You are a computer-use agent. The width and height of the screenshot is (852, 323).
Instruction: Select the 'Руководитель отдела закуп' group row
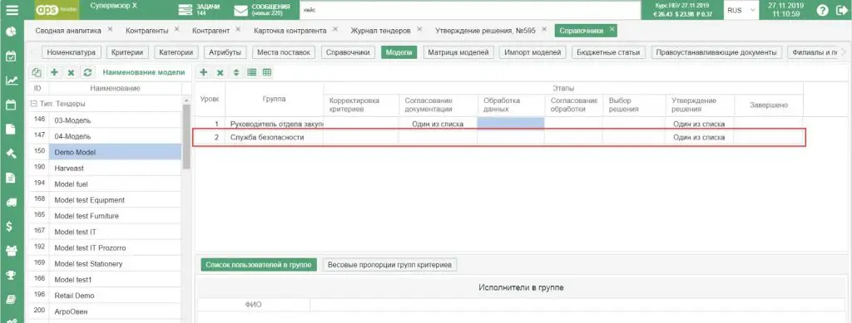point(499,124)
